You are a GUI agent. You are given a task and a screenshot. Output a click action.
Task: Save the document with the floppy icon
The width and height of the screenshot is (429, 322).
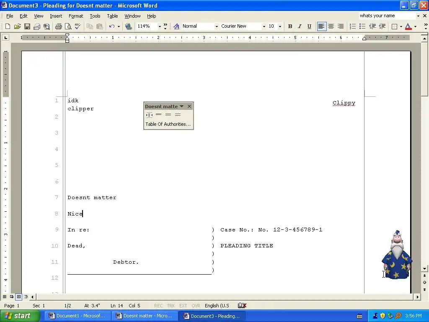coord(27,26)
